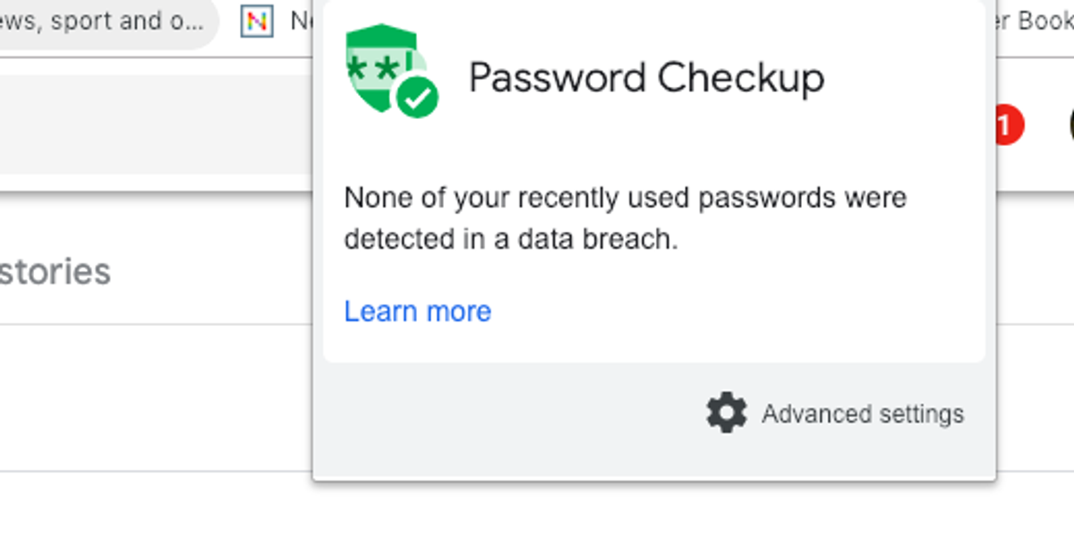Click the rainbow N bookmark favicon

click(x=257, y=21)
